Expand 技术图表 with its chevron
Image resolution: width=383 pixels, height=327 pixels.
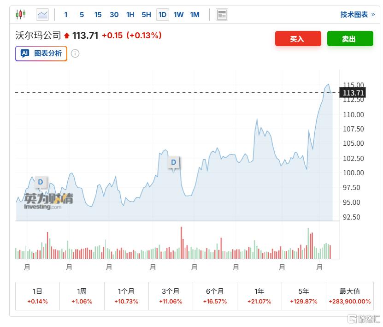[x=358, y=14]
